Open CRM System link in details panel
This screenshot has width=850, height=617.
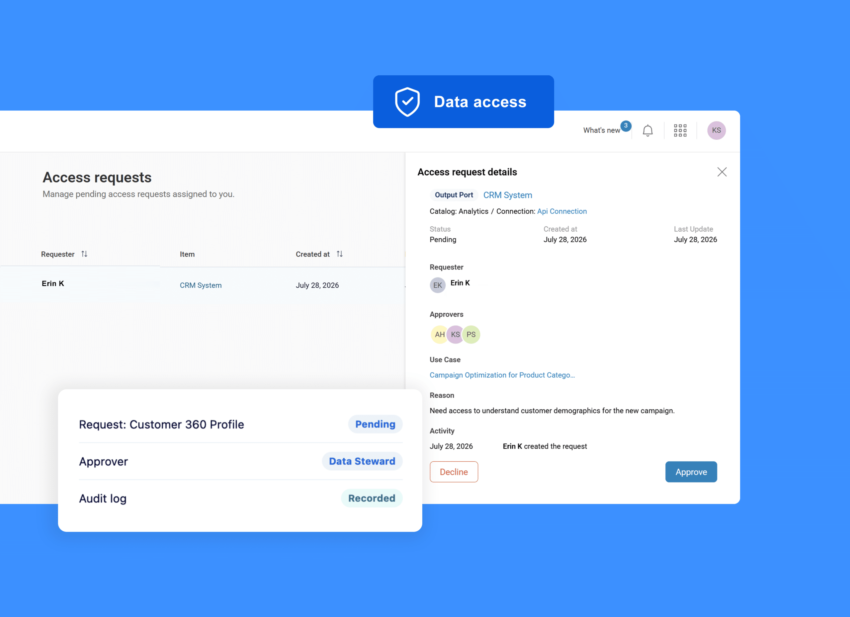point(507,195)
